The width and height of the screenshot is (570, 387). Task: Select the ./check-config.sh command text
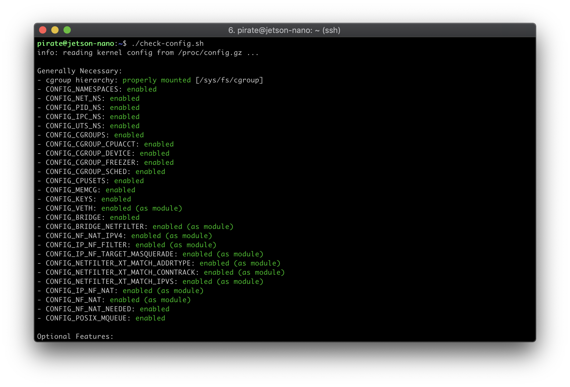click(168, 43)
